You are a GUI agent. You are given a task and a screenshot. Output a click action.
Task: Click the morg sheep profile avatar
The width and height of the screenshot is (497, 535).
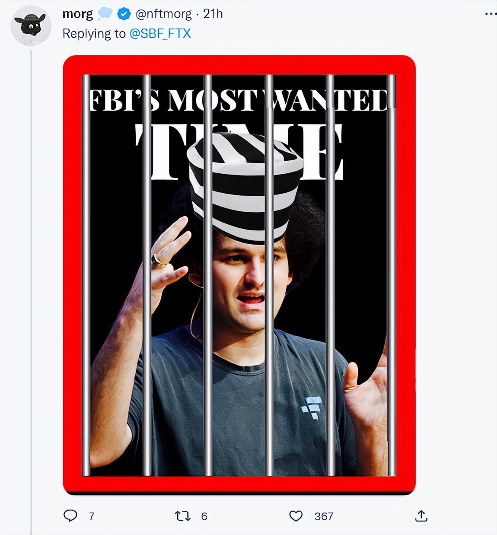[x=31, y=25]
